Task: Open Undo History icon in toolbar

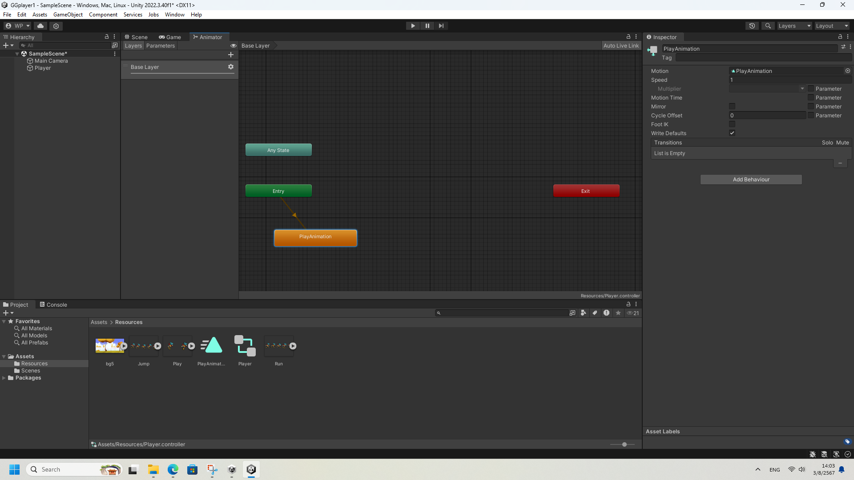Action: pyautogui.click(x=752, y=26)
